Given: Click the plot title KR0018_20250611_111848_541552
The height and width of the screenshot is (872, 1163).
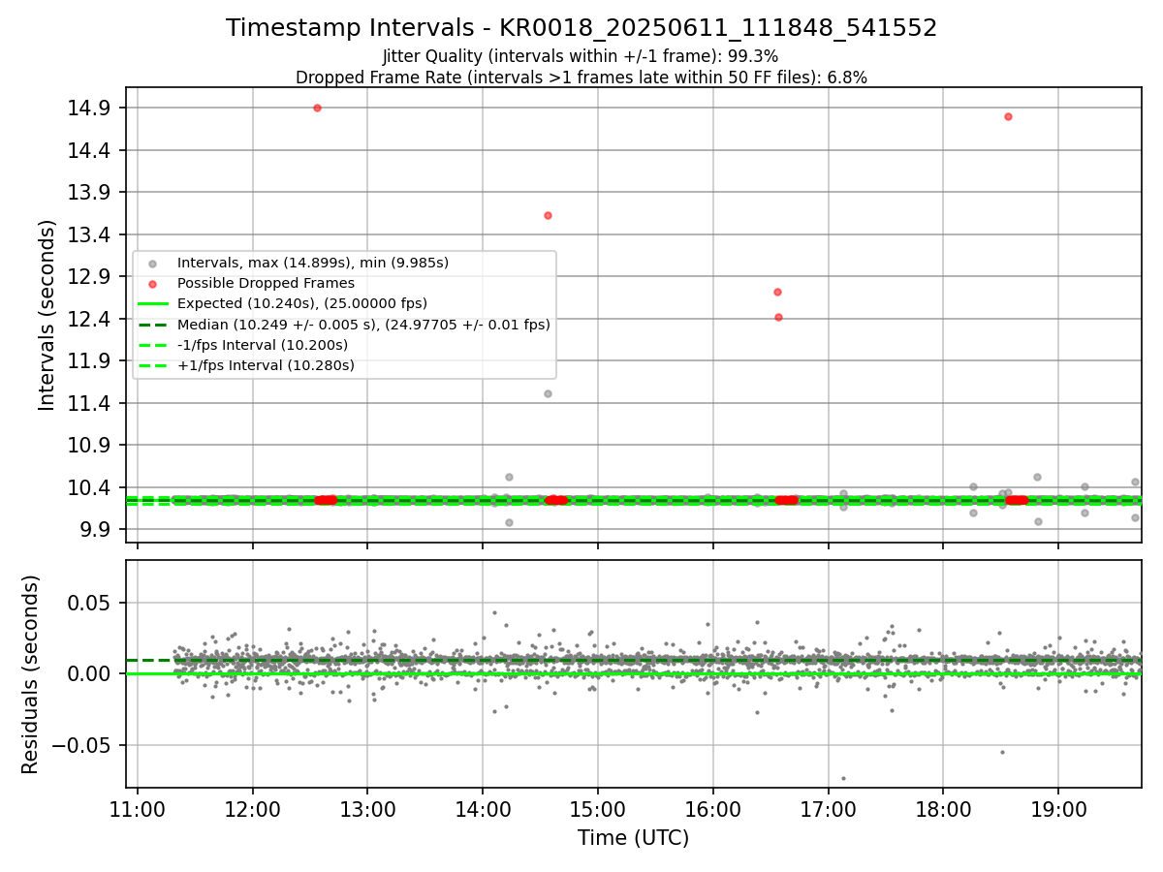Looking at the screenshot, I should tap(581, 28).
